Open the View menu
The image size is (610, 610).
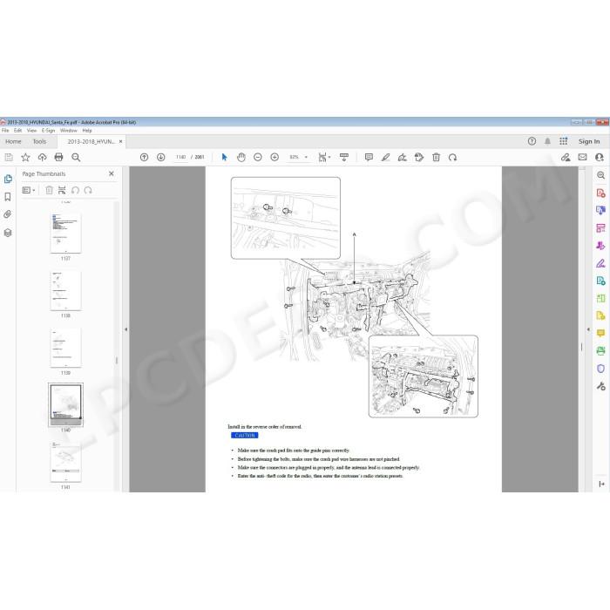point(31,131)
